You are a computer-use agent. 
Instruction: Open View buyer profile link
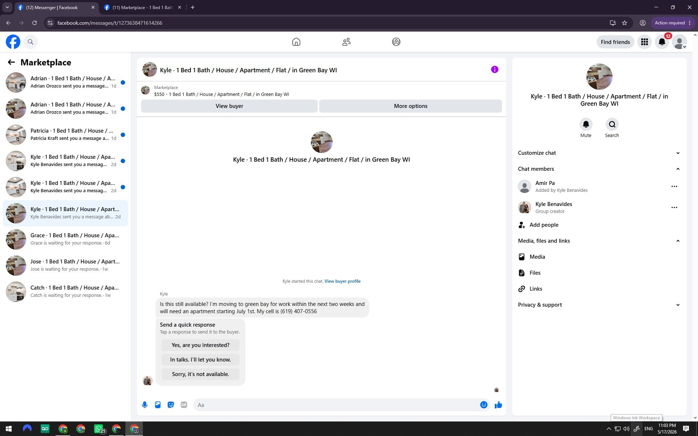[342, 281]
